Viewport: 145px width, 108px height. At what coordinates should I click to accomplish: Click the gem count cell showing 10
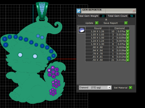tap(113, 31)
